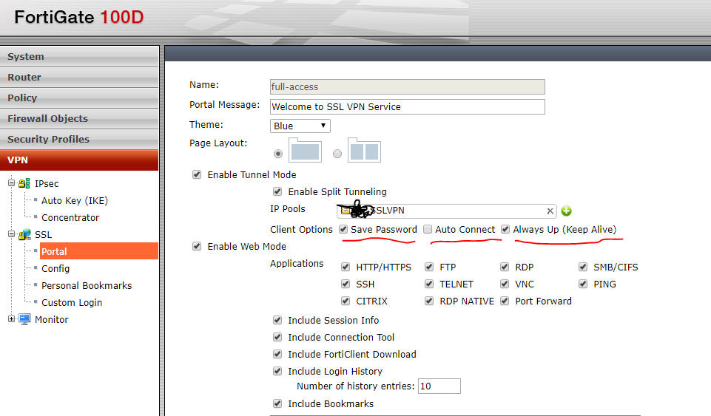Open Custom Login page
The height and width of the screenshot is (416, 711).
(72, 302)
